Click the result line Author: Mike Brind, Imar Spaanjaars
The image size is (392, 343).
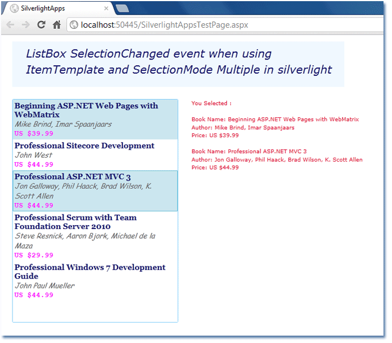click(243, 128)
